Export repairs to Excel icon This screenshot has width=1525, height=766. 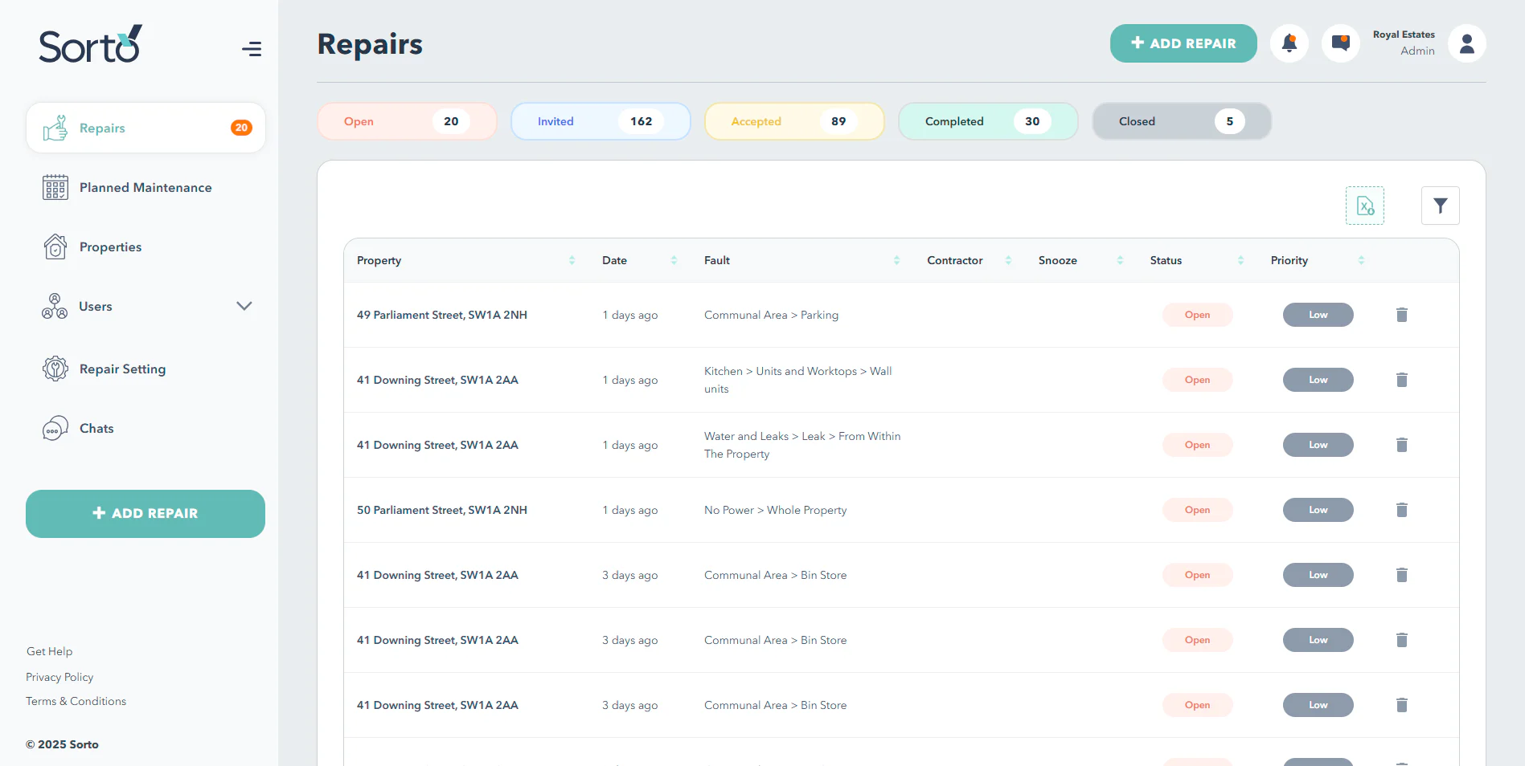[x=1365, y=206]
